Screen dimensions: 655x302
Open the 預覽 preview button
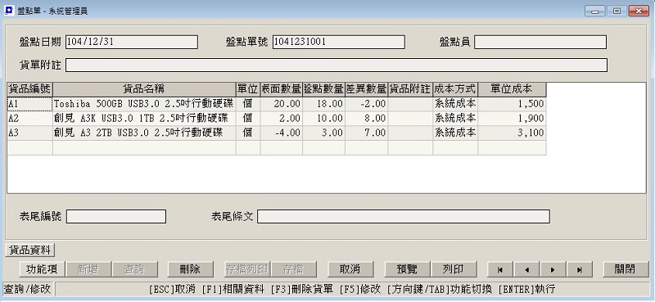407,269
